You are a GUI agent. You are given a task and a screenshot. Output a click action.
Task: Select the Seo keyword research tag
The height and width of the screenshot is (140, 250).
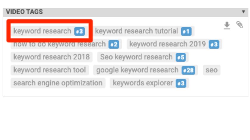click(143, 57)
